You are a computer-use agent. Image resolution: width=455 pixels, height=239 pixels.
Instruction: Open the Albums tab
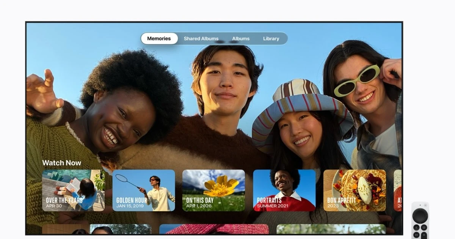coord(241,38)
